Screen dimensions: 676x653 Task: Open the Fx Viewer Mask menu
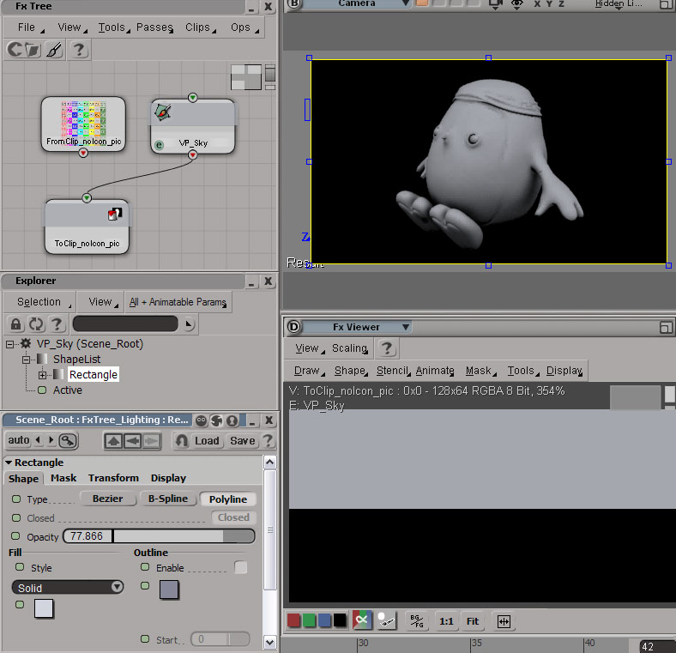pyautogui.click(x=480, y=371)
